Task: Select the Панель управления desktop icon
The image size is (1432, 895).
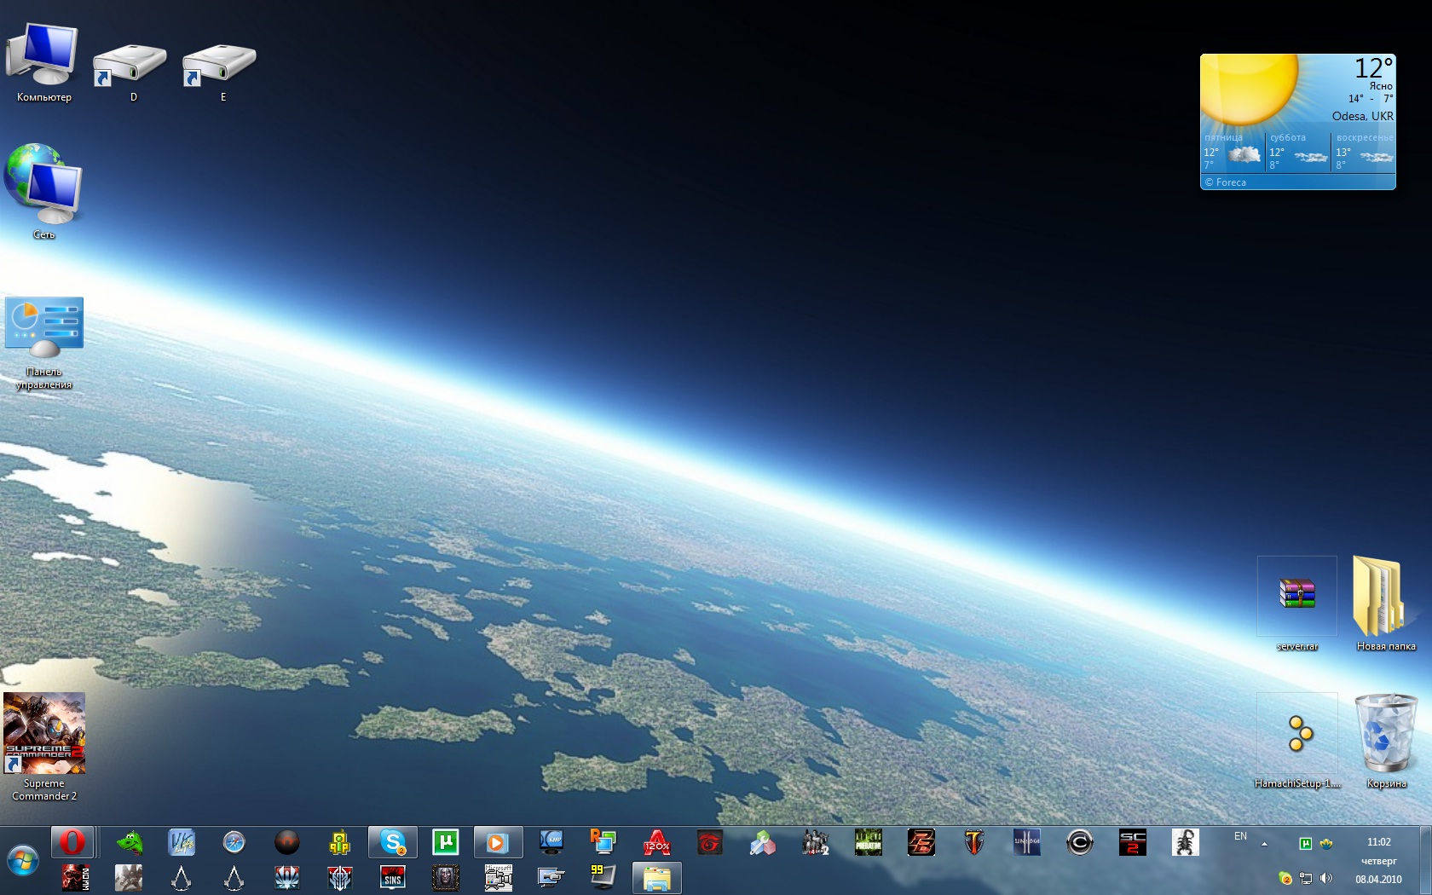Action: (x=43, y=344)
